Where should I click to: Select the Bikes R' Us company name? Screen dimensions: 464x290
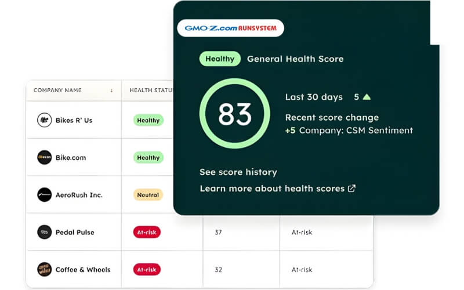point(74,121)
